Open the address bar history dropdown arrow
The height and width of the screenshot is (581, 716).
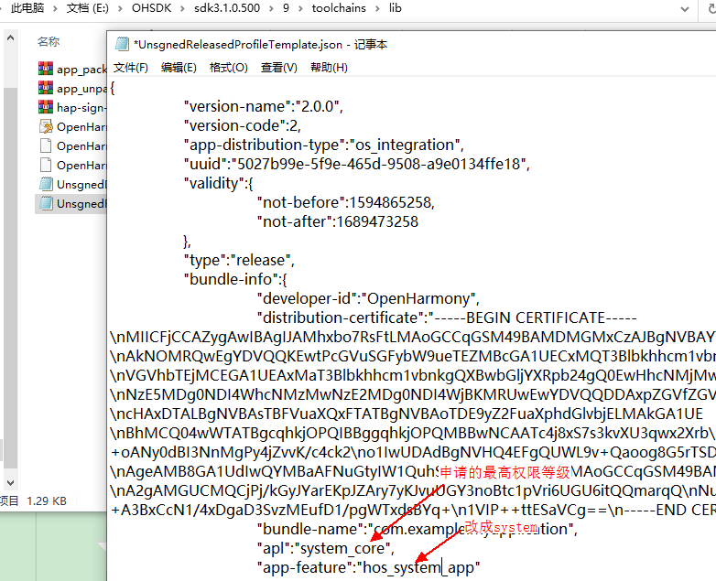tap(685, 9)
